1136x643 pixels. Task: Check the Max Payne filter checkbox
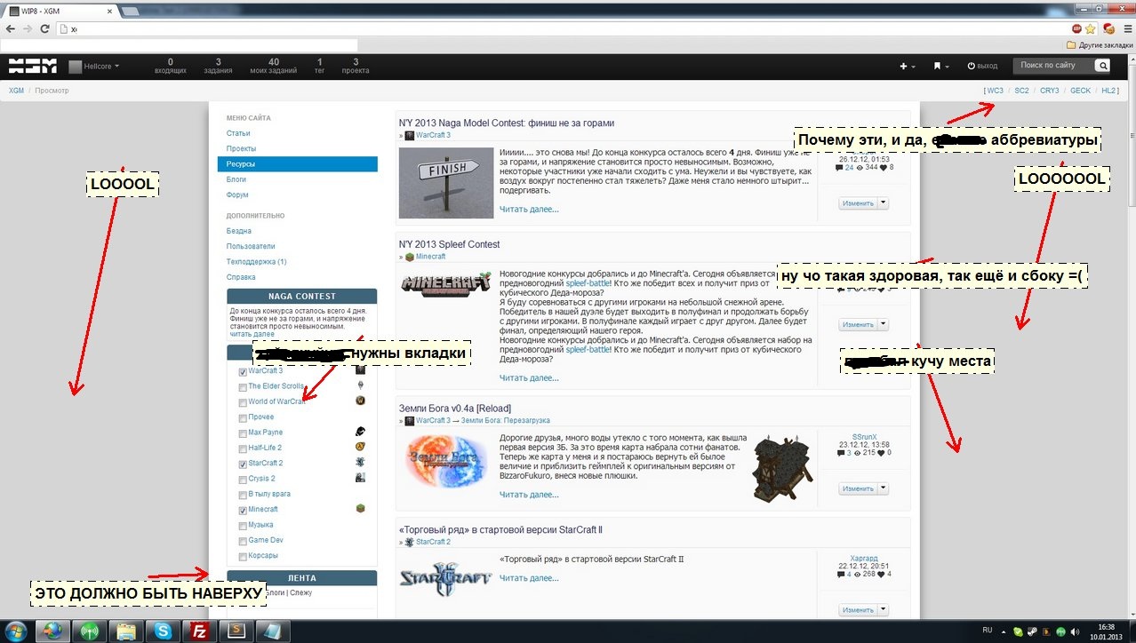243,433
